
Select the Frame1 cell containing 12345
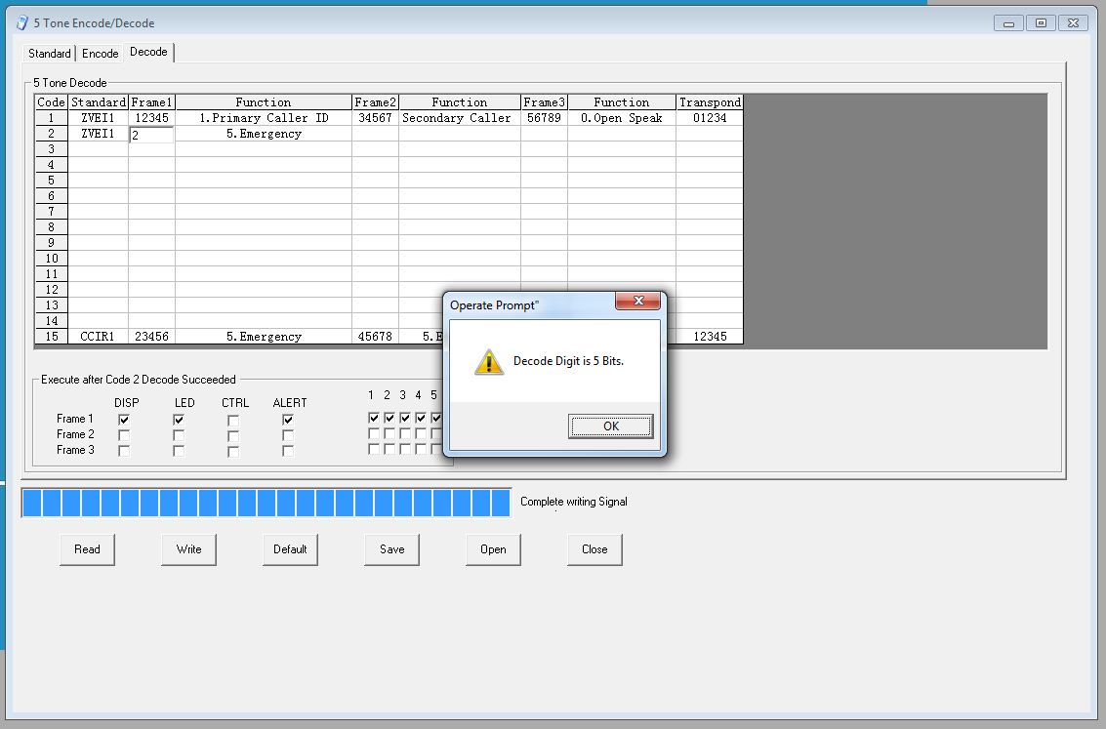tap(151, 118)
